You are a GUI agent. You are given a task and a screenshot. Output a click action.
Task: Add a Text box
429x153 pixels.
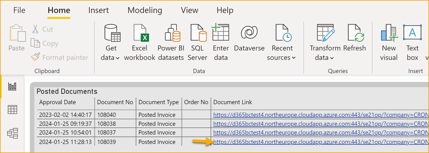pos(412,43)
